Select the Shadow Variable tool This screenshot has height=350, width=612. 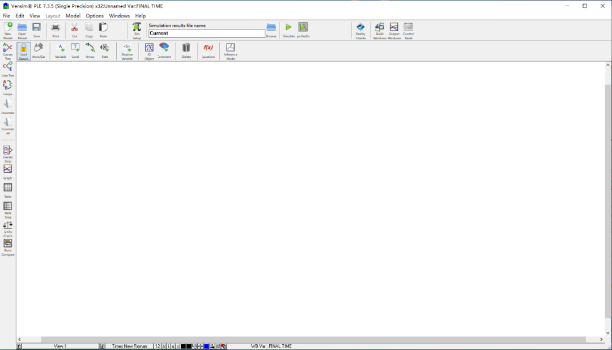pyautogui.click(x=127, y=51)
